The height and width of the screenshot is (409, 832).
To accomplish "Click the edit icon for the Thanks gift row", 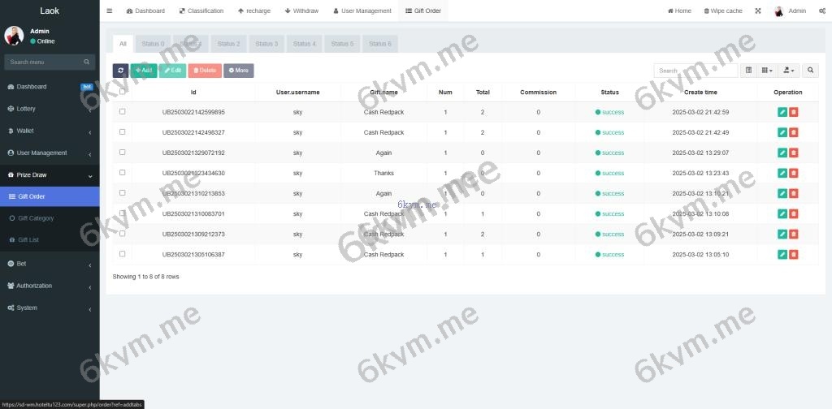I will click(782, 173).
